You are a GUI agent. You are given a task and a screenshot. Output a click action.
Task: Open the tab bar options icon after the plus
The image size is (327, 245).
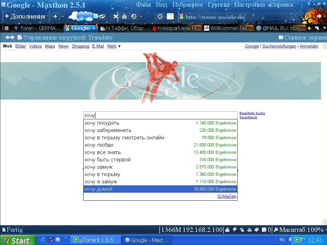pyautogui.click(x=317, y=28)
